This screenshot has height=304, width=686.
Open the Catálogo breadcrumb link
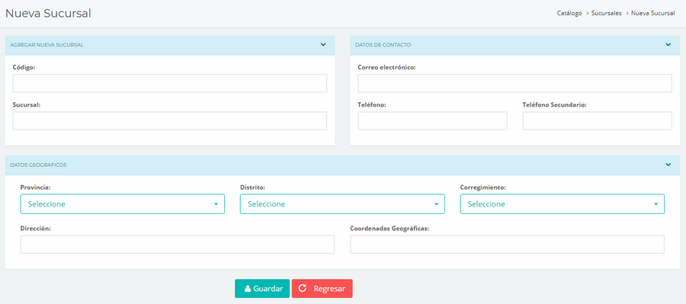coord(569,14)
